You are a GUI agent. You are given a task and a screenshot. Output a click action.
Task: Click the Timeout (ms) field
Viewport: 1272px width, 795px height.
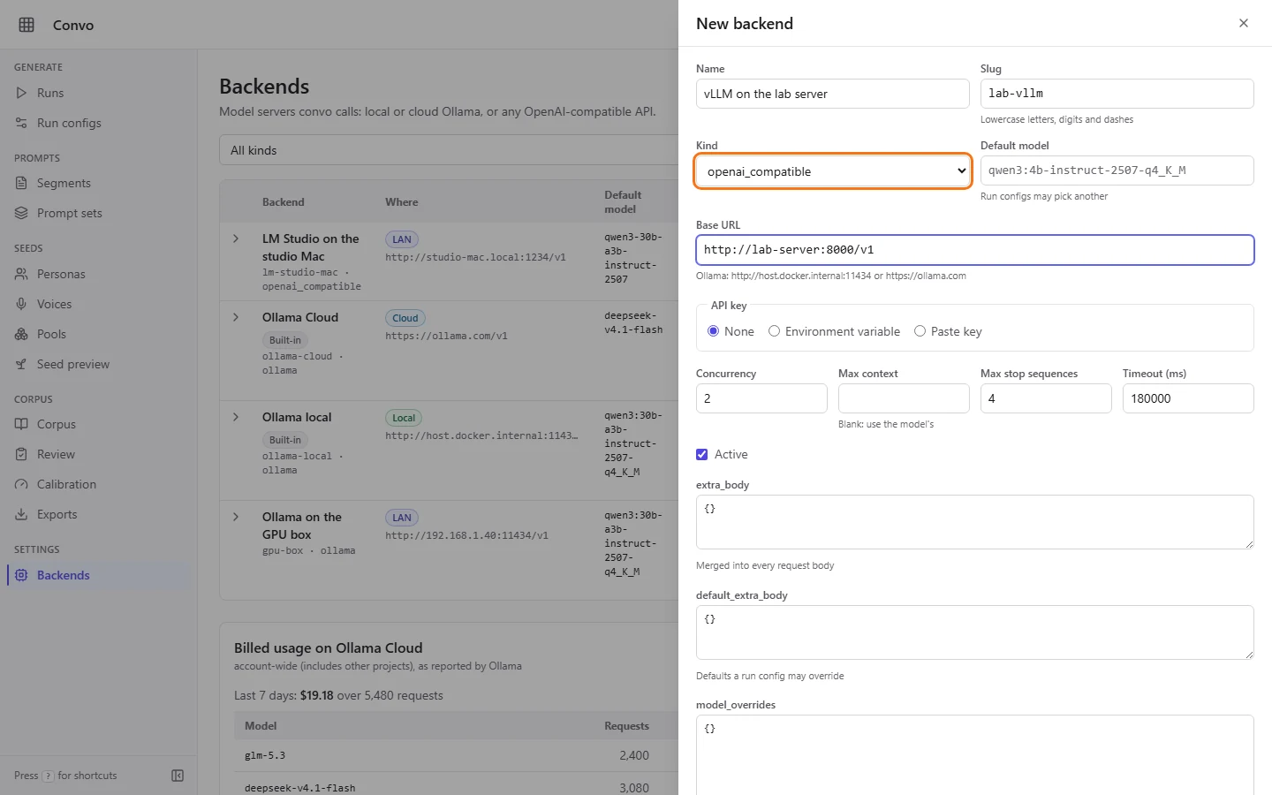(1188, 398)
